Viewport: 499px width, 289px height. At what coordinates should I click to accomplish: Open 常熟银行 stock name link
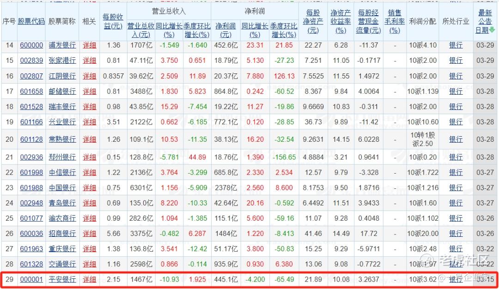coord(62,139)
